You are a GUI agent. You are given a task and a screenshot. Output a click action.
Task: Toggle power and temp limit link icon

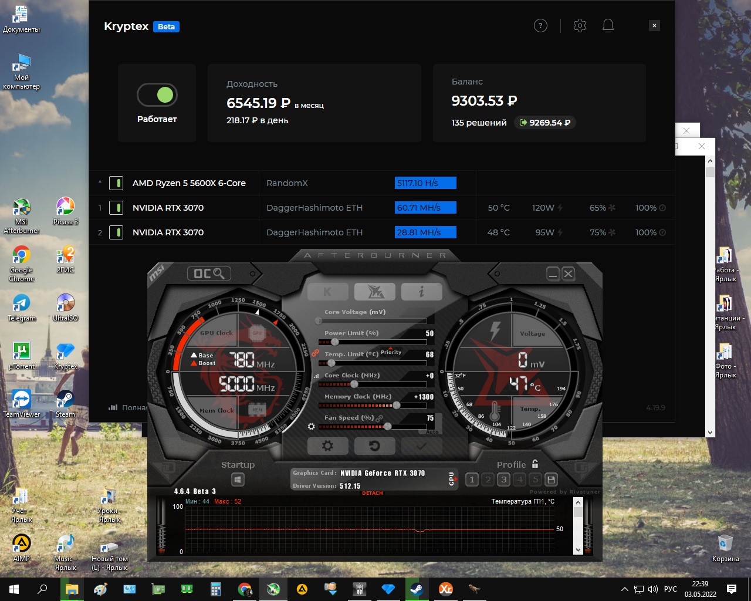click(x=315, y=353)
